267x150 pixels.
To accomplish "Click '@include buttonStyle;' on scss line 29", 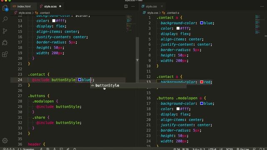I will click(x=59, y=107).
